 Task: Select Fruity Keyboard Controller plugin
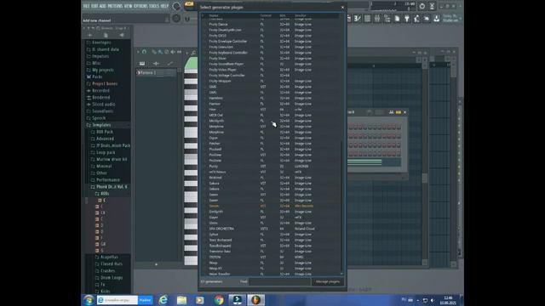tap(271, 53)
